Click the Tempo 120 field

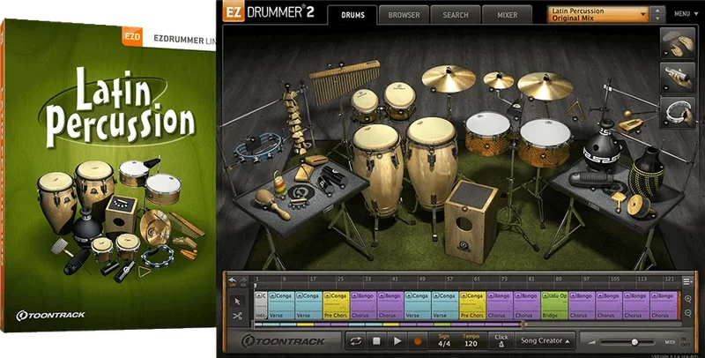(x=471, y=344)
